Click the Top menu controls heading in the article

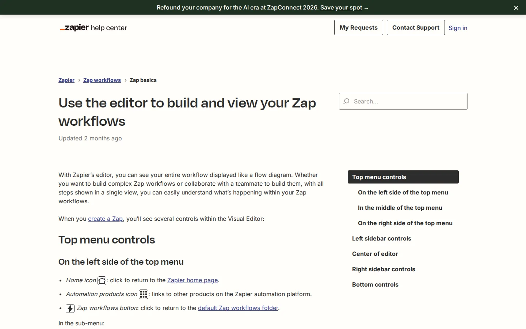click(x=107, y=240)
